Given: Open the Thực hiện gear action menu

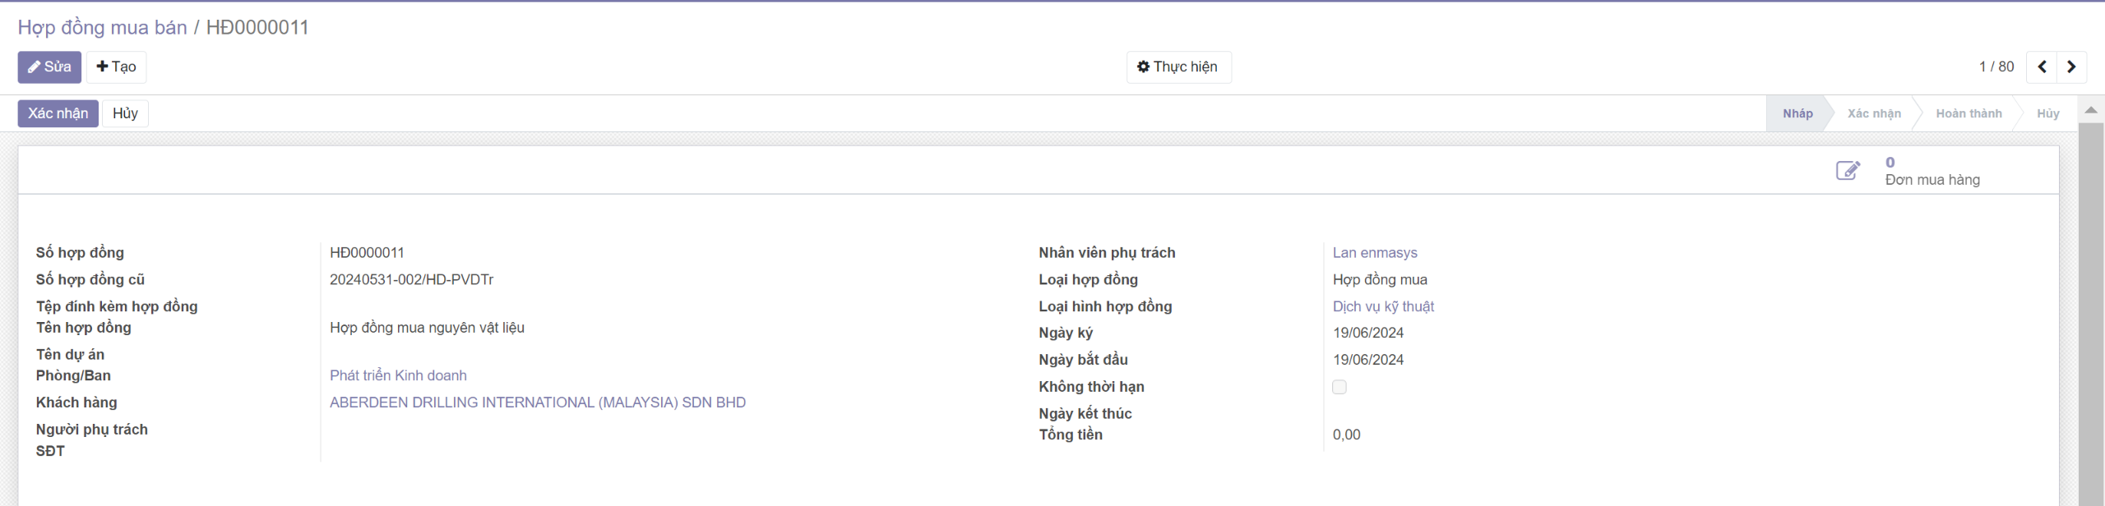Looking at the screenshot, I should (1177, 67).
